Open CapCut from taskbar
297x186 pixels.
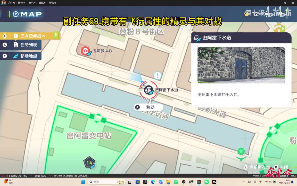(214, 182)
